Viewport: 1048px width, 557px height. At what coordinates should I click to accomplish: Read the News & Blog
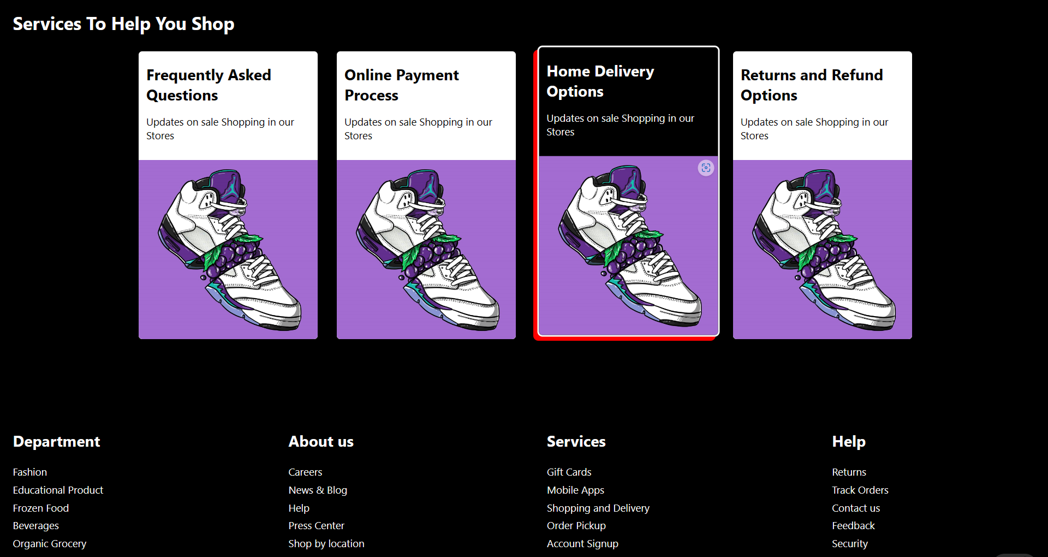tap(318, 490)
